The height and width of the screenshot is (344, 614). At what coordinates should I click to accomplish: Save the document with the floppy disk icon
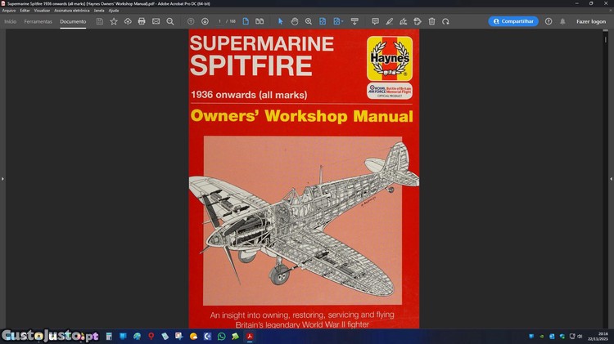coord(100,21)
